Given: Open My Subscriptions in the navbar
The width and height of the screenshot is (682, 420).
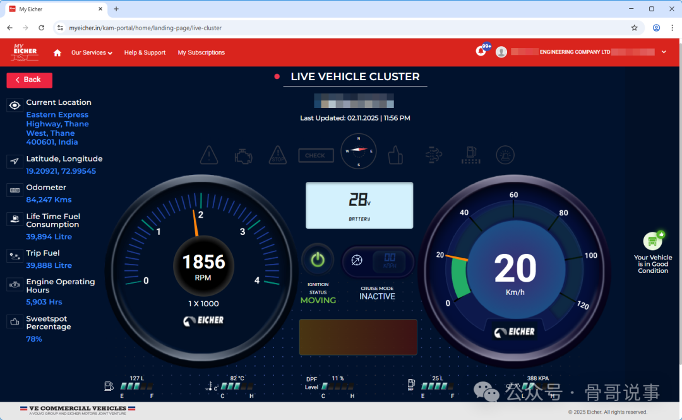Looking at the screenshot, I should (x=201, y=52).
